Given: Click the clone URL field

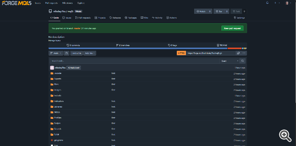Looking at the screenshot, I should click(211, 53).
